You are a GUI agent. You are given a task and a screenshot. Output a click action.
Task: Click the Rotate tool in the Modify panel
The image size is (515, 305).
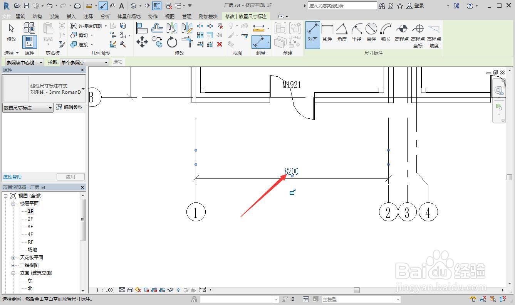pos(172,42)
